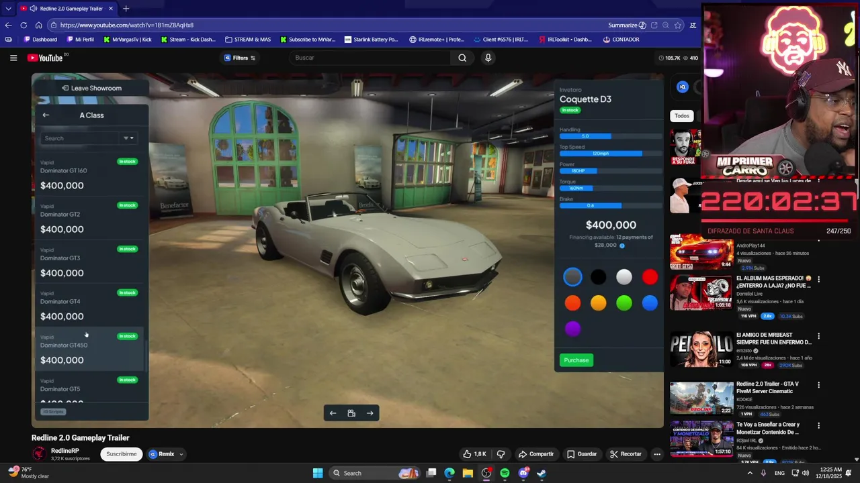Viewport: 860px width, 483px height.
Task: Open the vidIQ Filters control
Action: click(x=240, y=58)
